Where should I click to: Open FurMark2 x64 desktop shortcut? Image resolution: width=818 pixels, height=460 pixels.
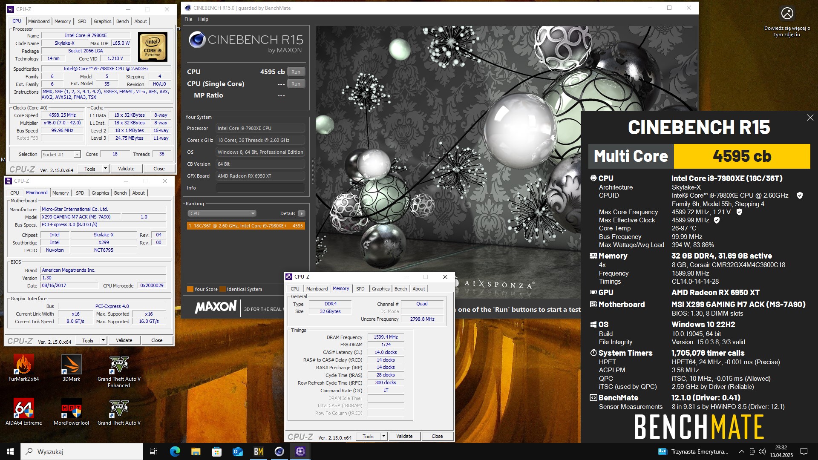pyautogui.click(x=23, y=367)
